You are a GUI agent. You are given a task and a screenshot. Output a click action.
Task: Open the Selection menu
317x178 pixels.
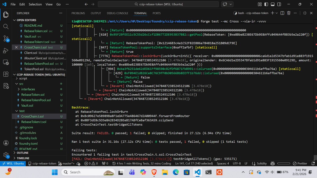click(35, 4)
